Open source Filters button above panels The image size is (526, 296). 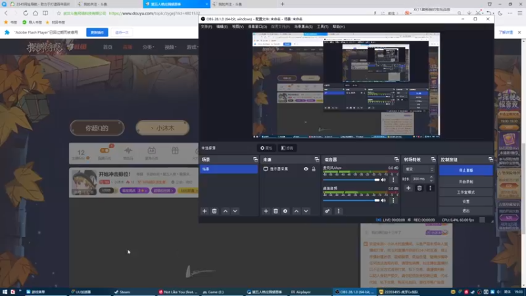287,148
